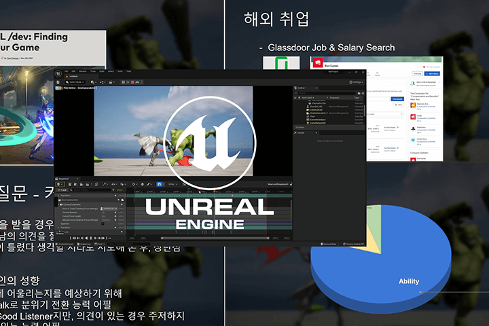This screenshot has height=326, width=489.
Task: Open the Actor to Track object picker dropdown
Action: point(109,209)
